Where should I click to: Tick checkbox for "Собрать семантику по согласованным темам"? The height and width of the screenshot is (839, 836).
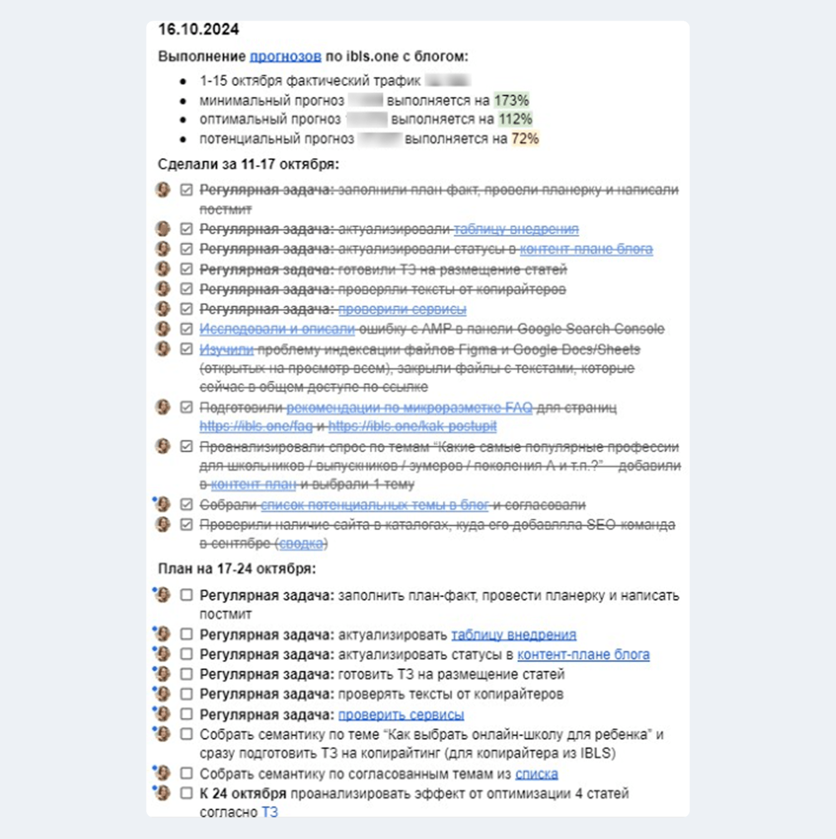click(187, 774)
